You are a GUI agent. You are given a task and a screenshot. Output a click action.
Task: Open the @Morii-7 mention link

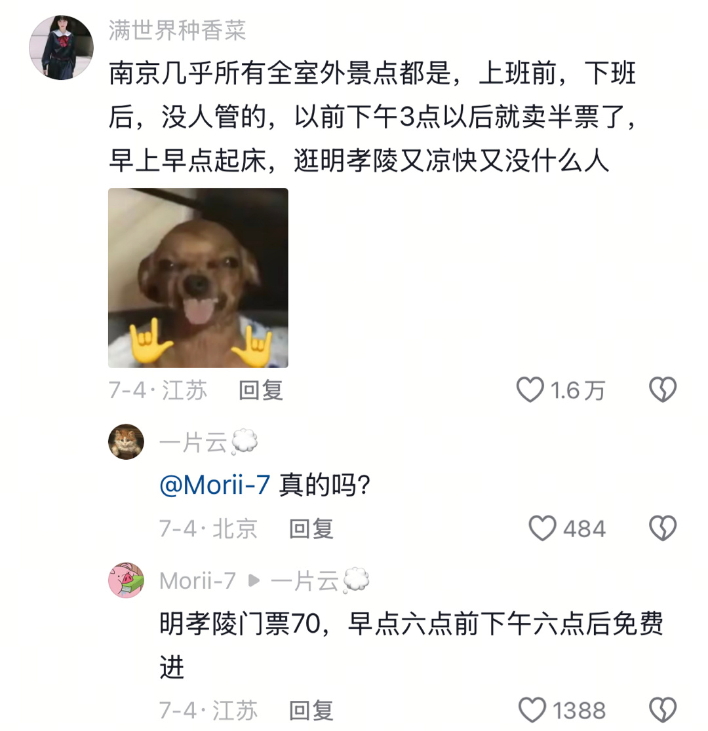coord(214,485)
